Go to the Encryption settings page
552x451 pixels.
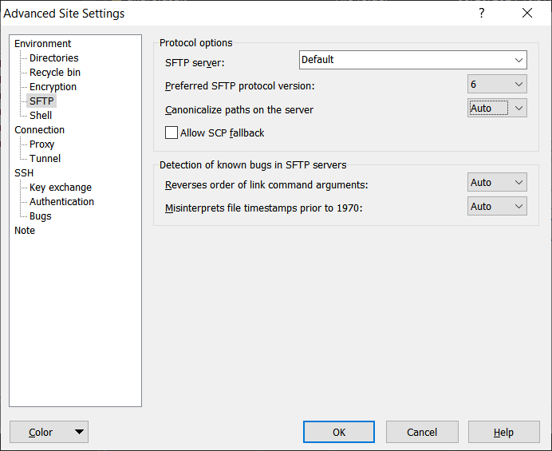(x=53, y=87)
